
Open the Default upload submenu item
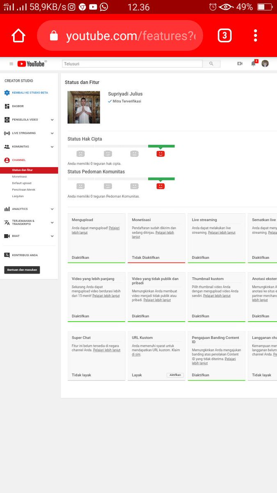point(22,183)
